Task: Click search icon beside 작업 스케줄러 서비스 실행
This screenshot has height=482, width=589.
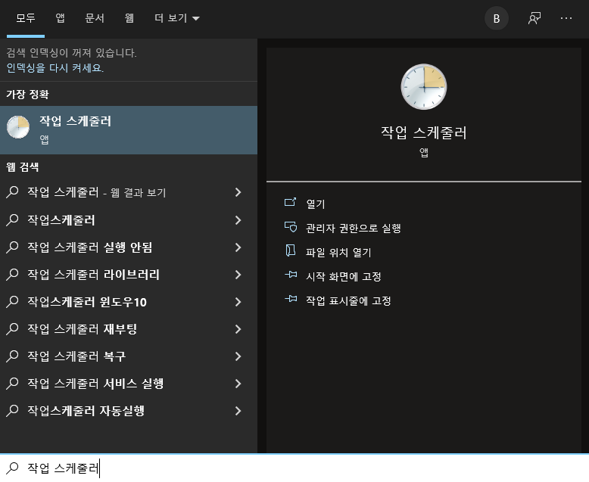Action: pos(12,384)
